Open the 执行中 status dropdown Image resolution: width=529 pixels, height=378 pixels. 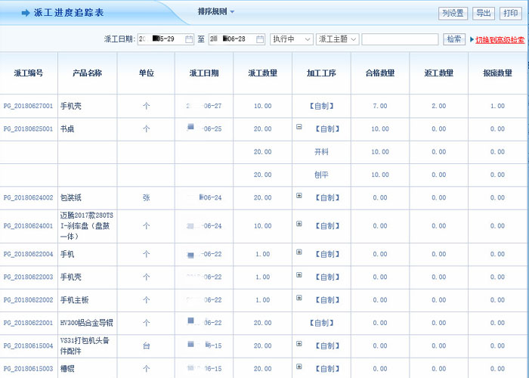[292, 39]
